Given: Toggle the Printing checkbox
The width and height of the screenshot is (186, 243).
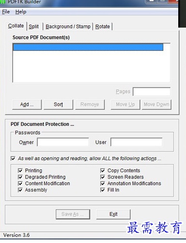Looking at the screenshot, I should pyautogui.click(x=20, y=170).
